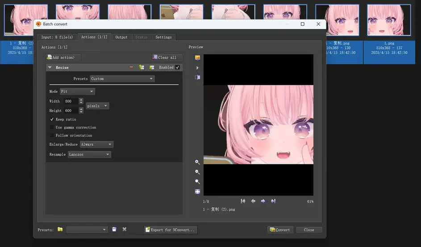
Task: Enable Use gamma correction
Action: (x=52, y=128)
